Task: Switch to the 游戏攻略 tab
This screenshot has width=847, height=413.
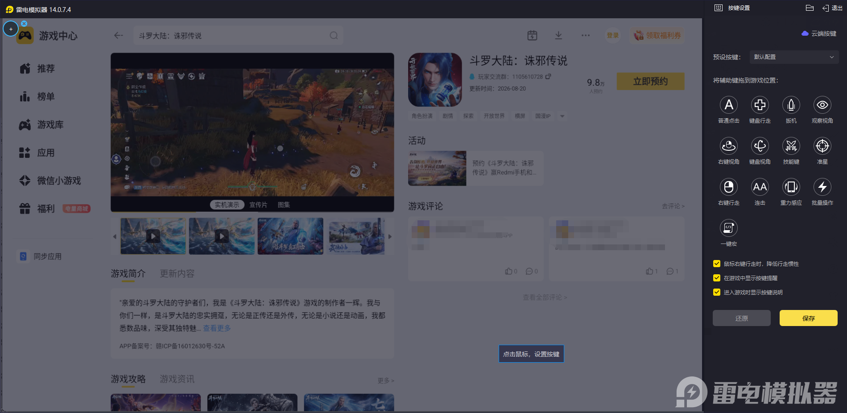Action: pos(128,379)
